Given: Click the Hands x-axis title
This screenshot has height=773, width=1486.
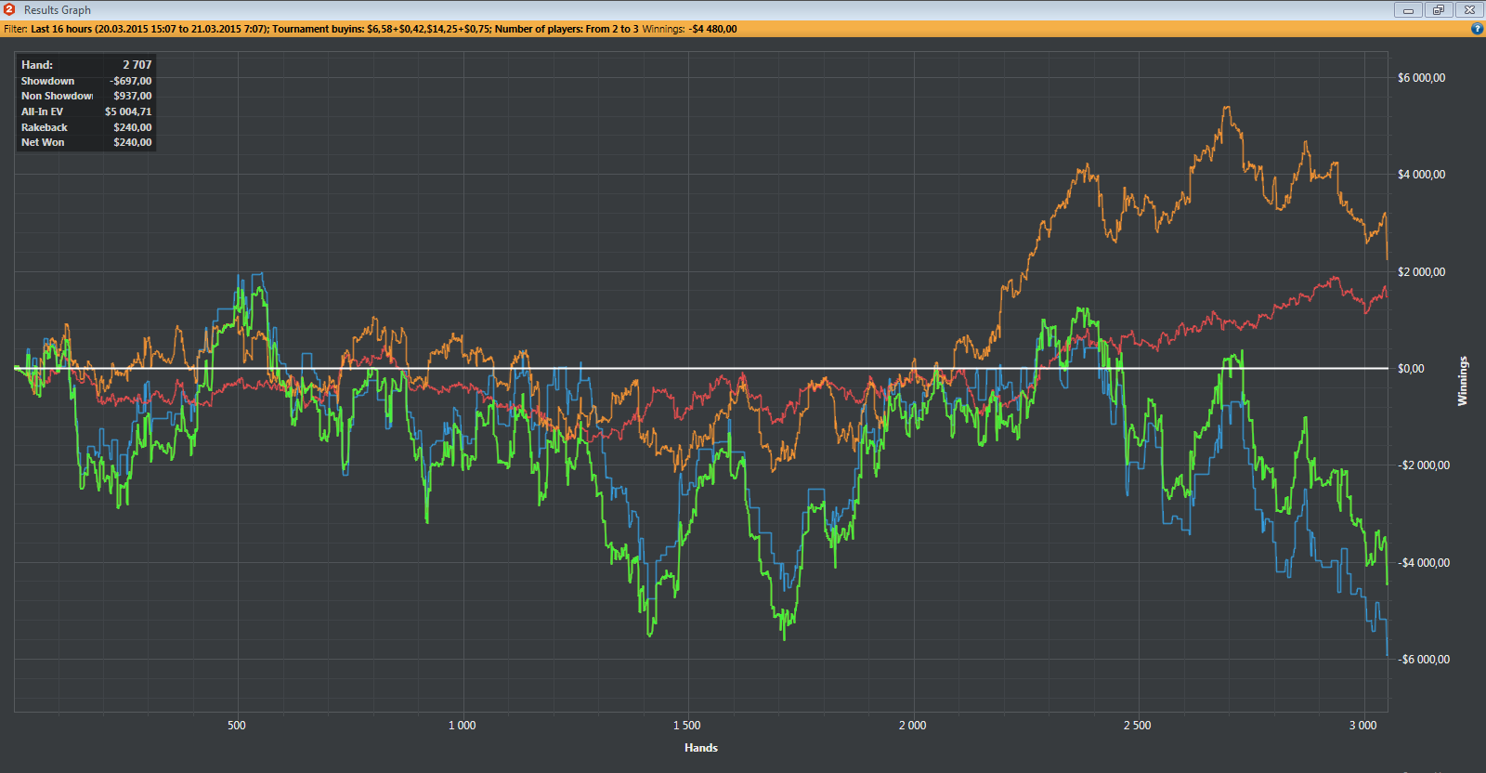Looking at the screenshot, I should (x=700, y=748).
